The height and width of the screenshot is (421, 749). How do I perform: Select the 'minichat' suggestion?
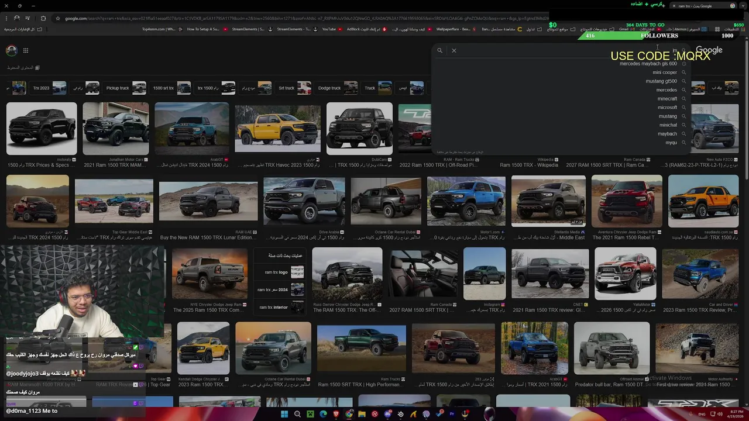point(668,125)
